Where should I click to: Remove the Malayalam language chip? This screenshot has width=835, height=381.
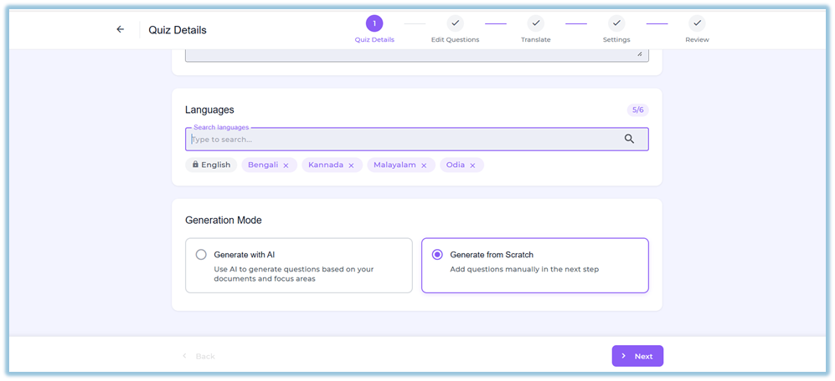pos(424,165)
